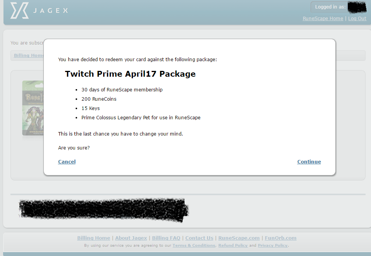Read the Terms & Conditions link
Image resolution: width=371 pixels, height=256 pixels.
click(194, 246)
